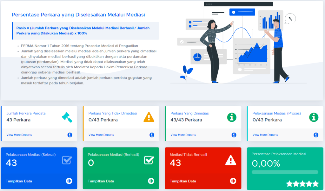Click arrow icon on Pelaksanaan Mediasi (Berhasil) card
Image resolution: width=325 pixels, height=191 pixels.
[x=151, y=181]
